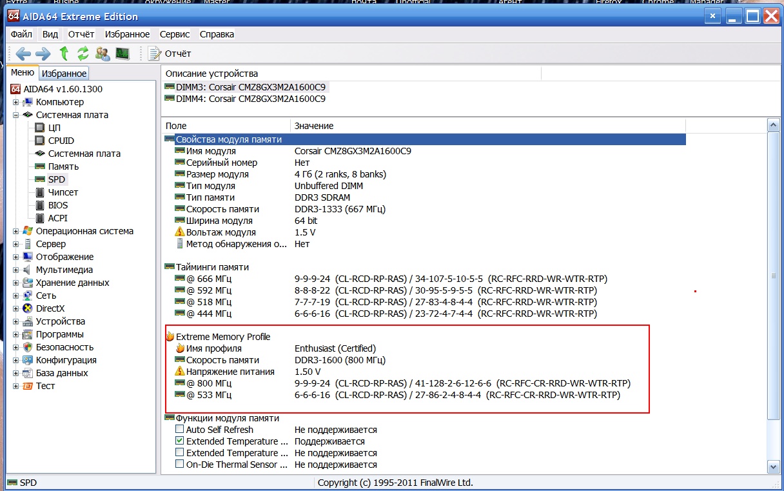The image size is (784, 491).
Task: Select the CPUID tree item
Action: pyautogui.click(x=61, y=141)
